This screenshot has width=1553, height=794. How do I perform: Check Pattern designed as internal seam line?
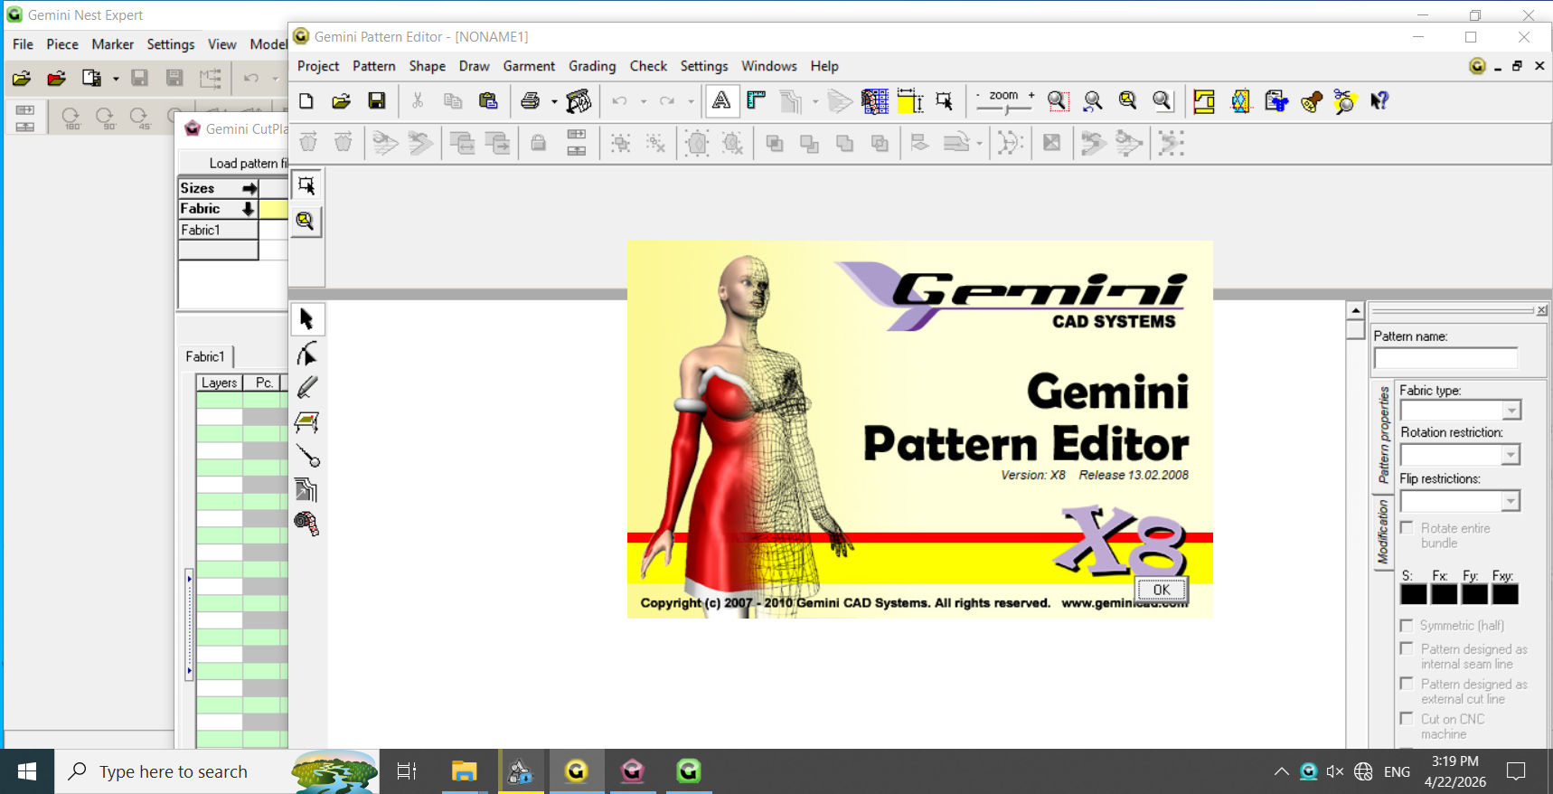coord(1407,648)
